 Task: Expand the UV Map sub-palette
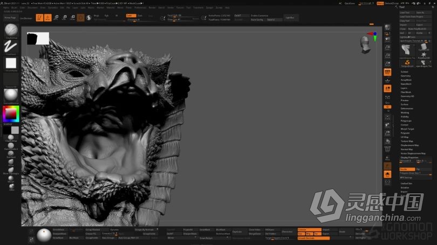pyautogui.click(x=405, y=137)
